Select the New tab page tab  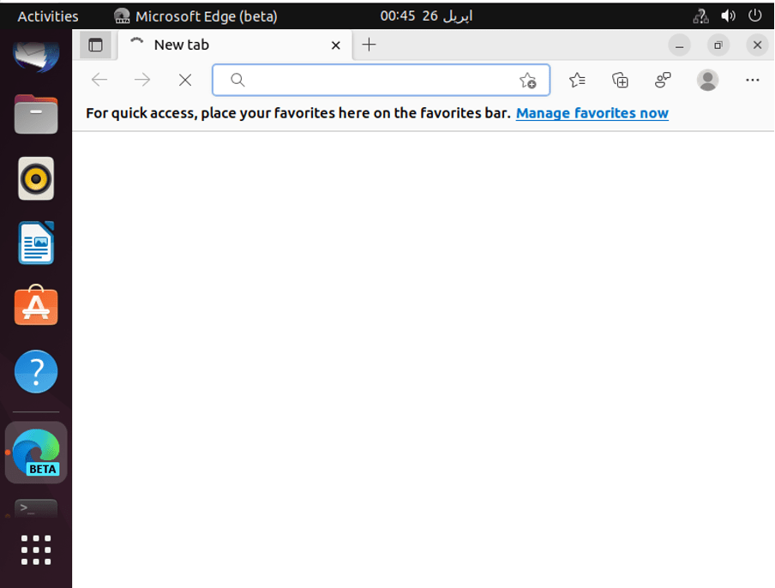[x=214, y=45]
